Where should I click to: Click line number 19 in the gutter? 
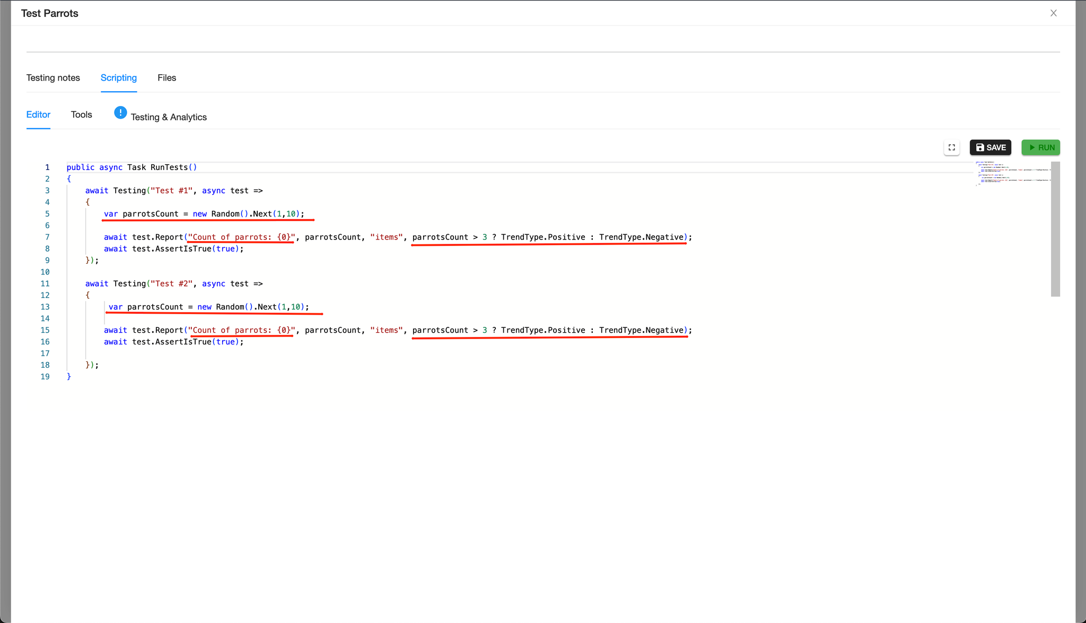(45, 377)
